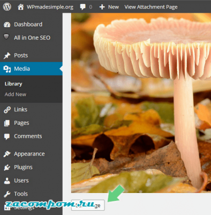Viewport: 211px width, 215px height.
Task: Click the All in One SEO shield icon
Action: tap(6, 37)
